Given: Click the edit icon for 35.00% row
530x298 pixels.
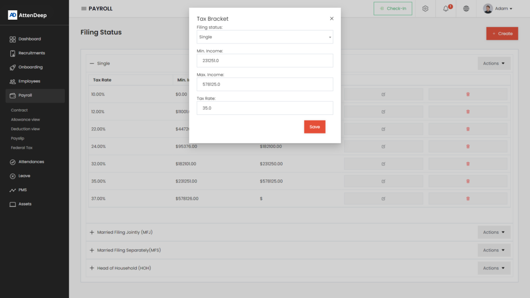Looking at the screenshot, I should (384, 181).
